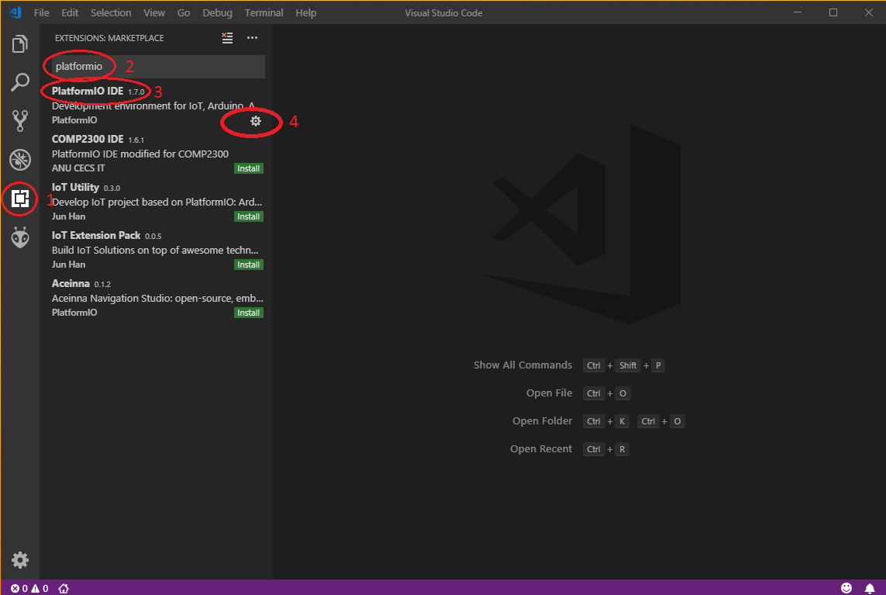
Task: Click 'Open Recent' label
Action: (541, 448)
